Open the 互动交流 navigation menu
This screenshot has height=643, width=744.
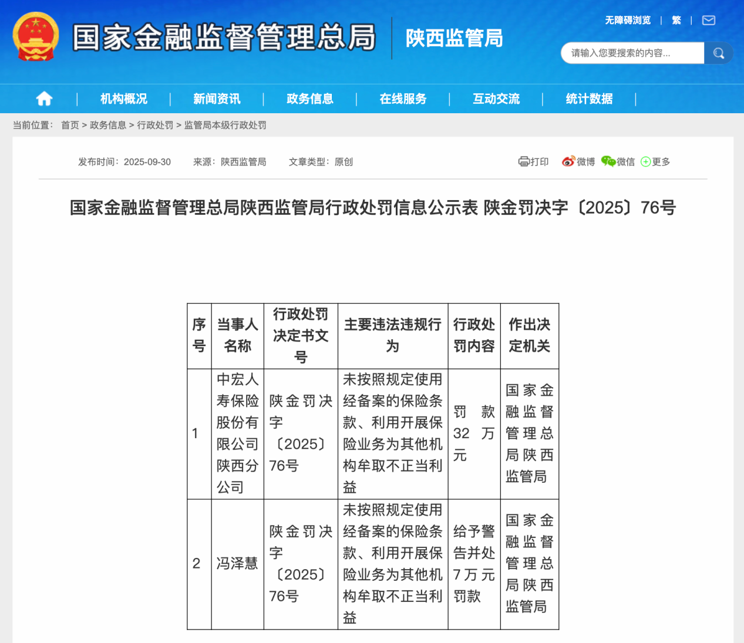pyautogui.click(x=496, y=99)
